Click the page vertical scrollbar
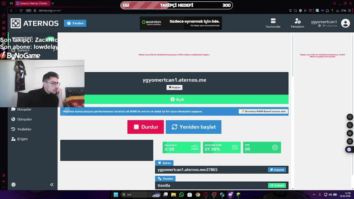354x199 pixels. click(293, 55)
